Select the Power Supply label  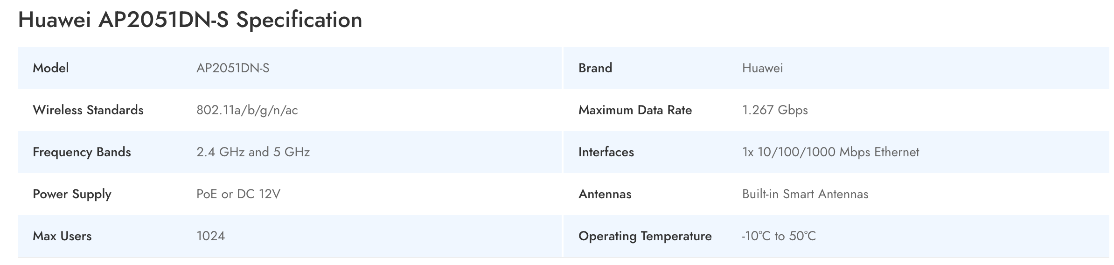tap(72, 194)
